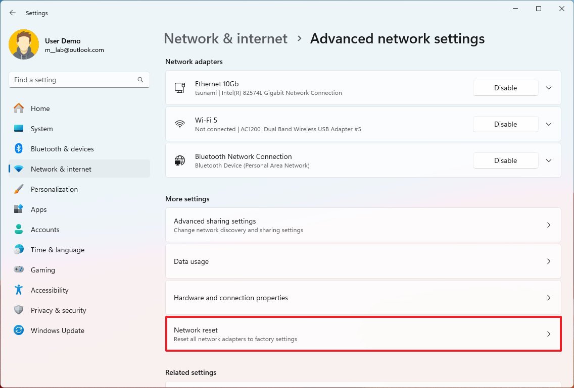574x388 pixels.
Task: Click the Gaming controller icon in sidebar
Action: coord(19,270)
